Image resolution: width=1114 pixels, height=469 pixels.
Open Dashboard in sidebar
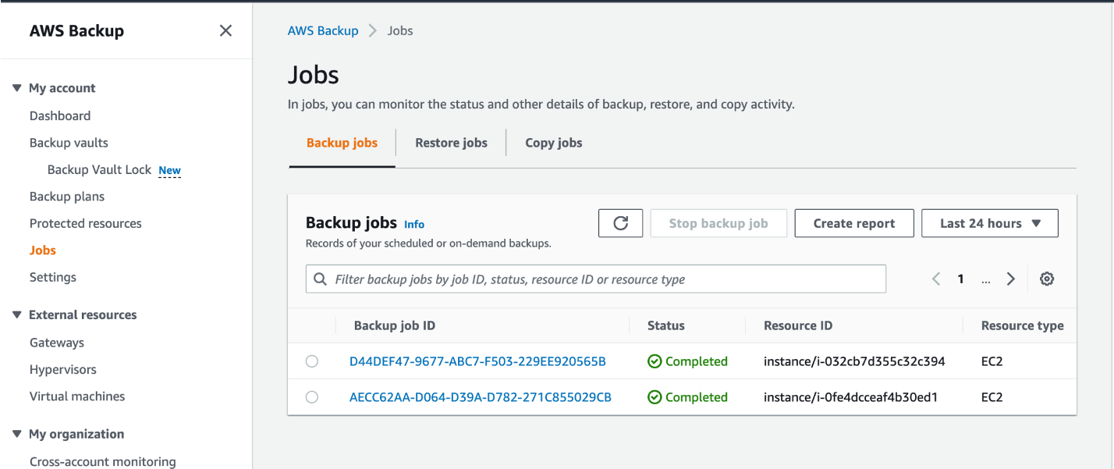60,115
